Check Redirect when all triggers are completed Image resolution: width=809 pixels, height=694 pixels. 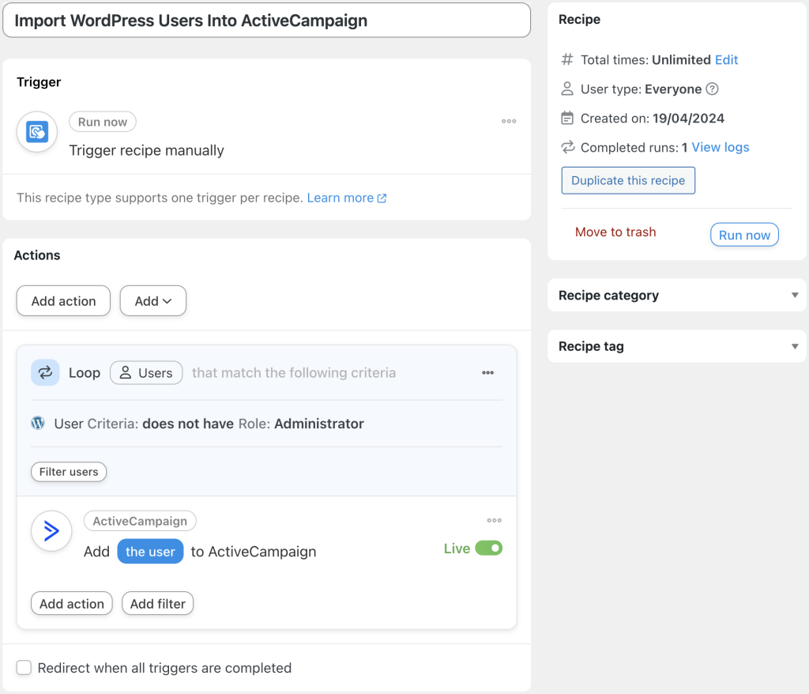click(24, 668)
